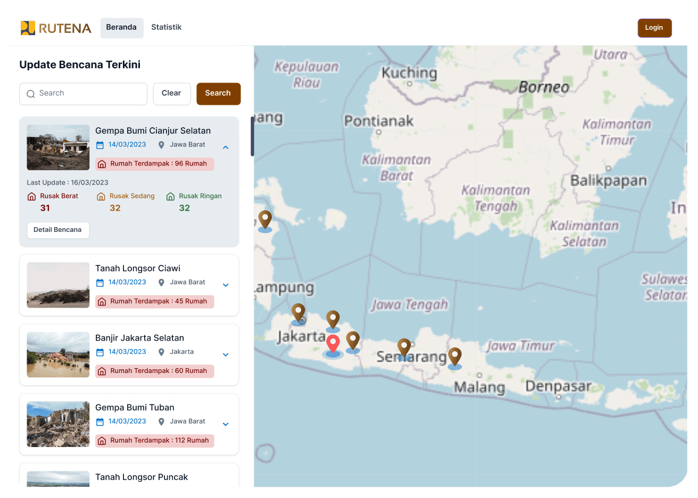Image resolution: width=698 pixels, height=498 pixels.
Task: Click the Rumah Terdampak : 96 Rumah badge
Action: coord(155,164)
